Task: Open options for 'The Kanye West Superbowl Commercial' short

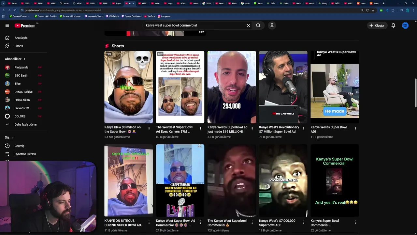Action: [252, 222]
